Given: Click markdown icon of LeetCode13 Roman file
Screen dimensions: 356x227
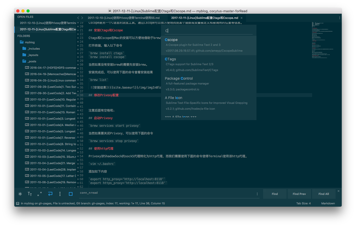Looking at the screenshot, I should tap(27, 112).
